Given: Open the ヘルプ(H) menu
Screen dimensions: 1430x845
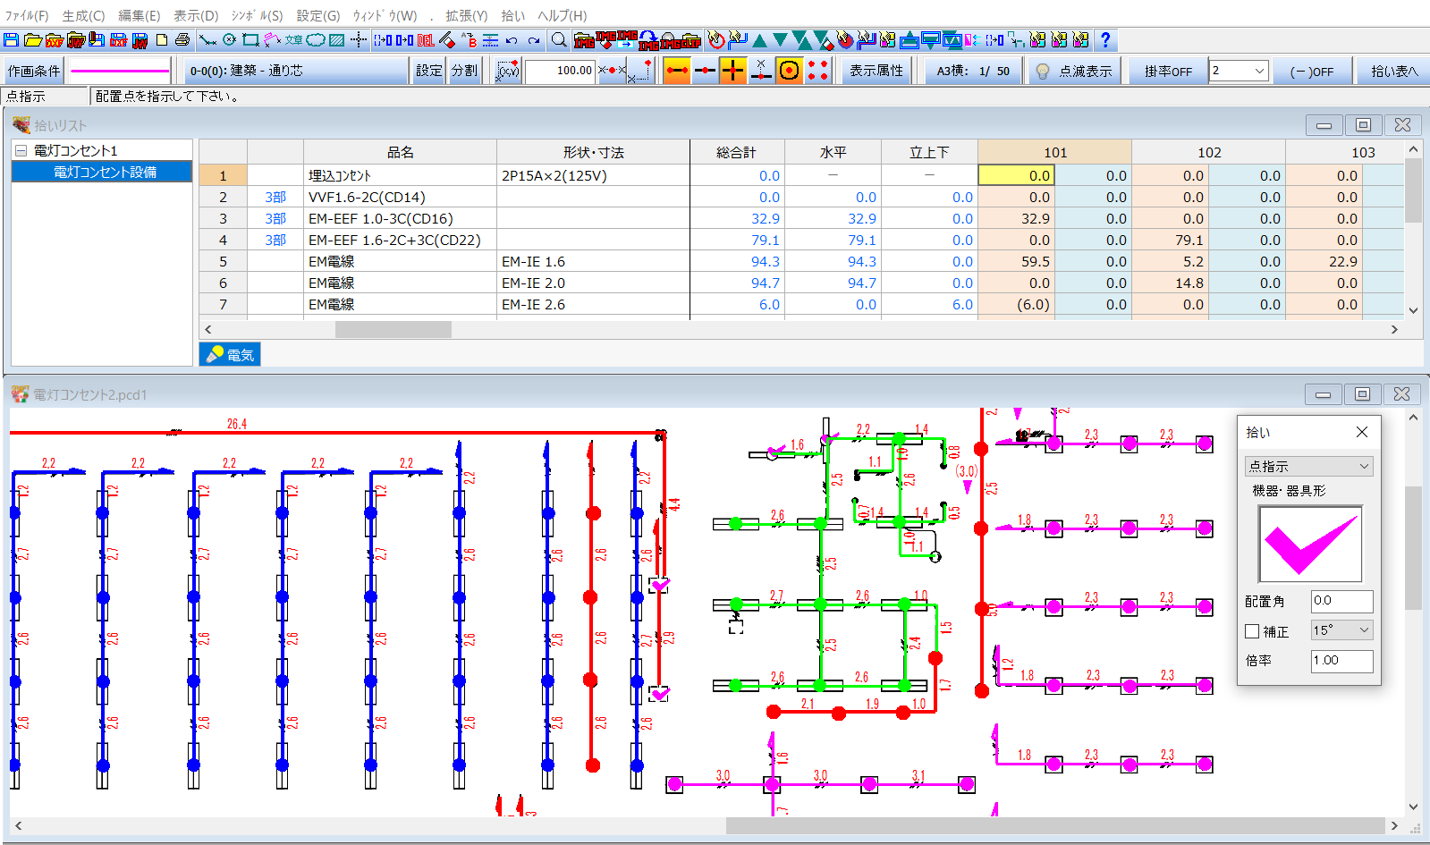Looking at the screenshot, I should [x=562, y=15].
